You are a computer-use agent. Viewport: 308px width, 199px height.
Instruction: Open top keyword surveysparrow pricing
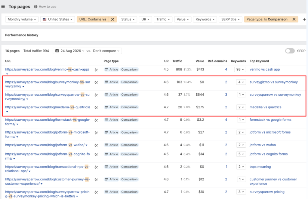click(x=267, y=192)
